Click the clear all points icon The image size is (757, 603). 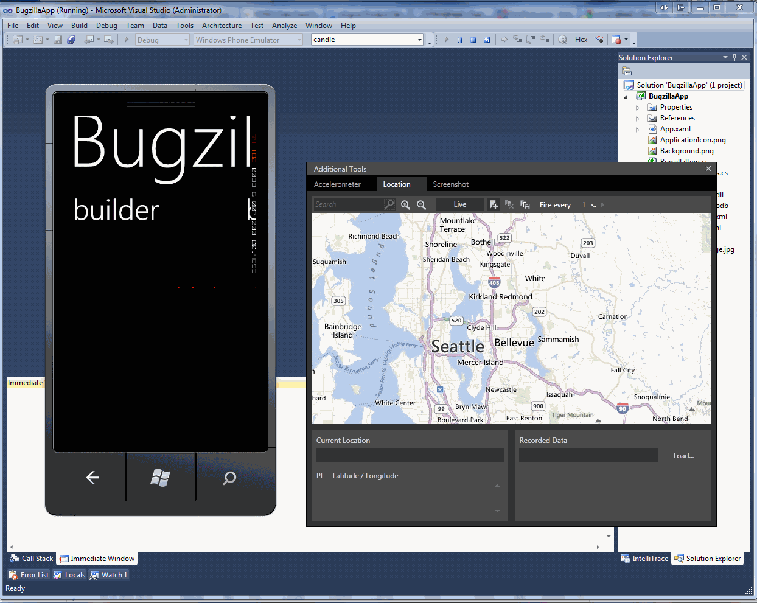(509, 204)
